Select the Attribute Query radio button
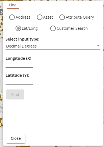The image size is (104, 147). coord(62,17)
